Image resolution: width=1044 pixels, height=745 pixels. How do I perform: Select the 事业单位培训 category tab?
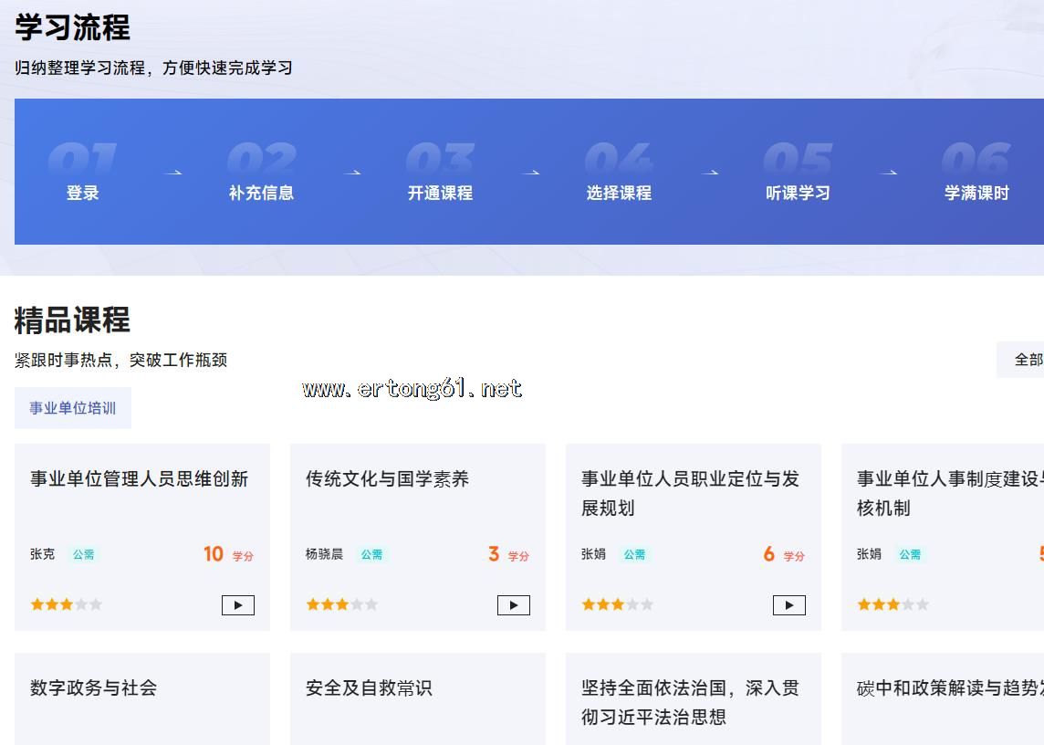coord(73,408)
